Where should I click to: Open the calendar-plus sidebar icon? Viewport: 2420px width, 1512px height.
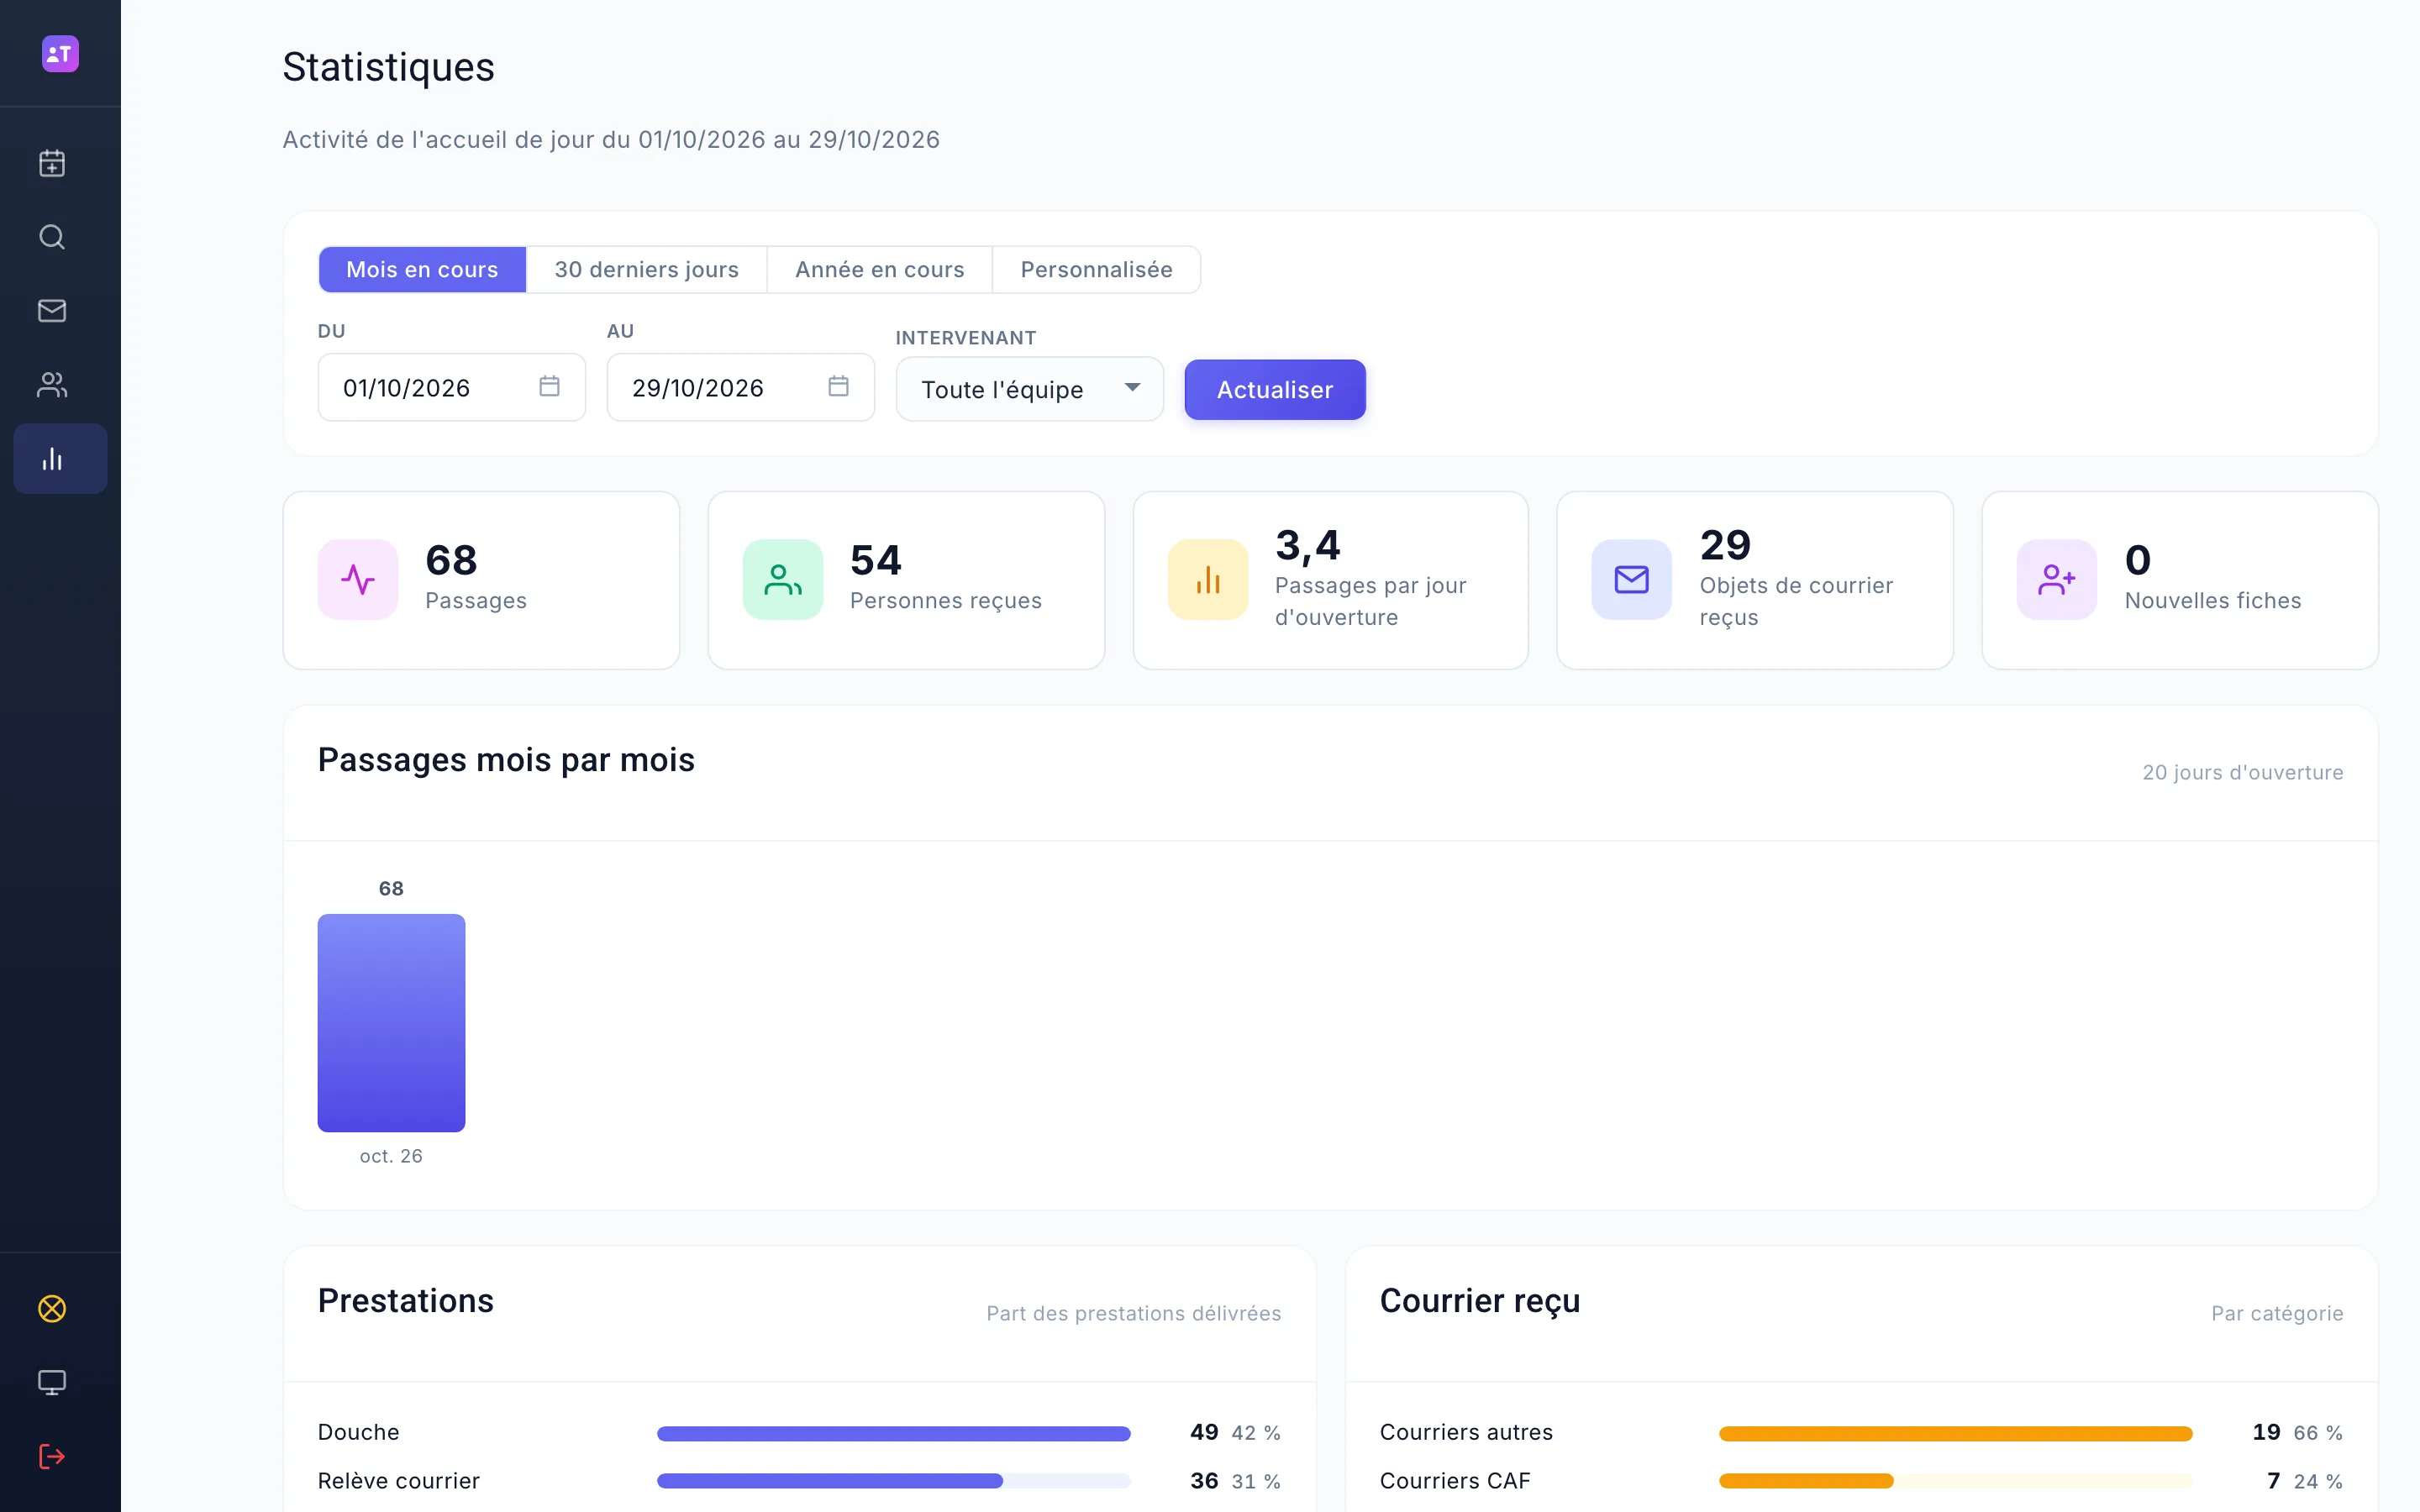coord(52,163)
